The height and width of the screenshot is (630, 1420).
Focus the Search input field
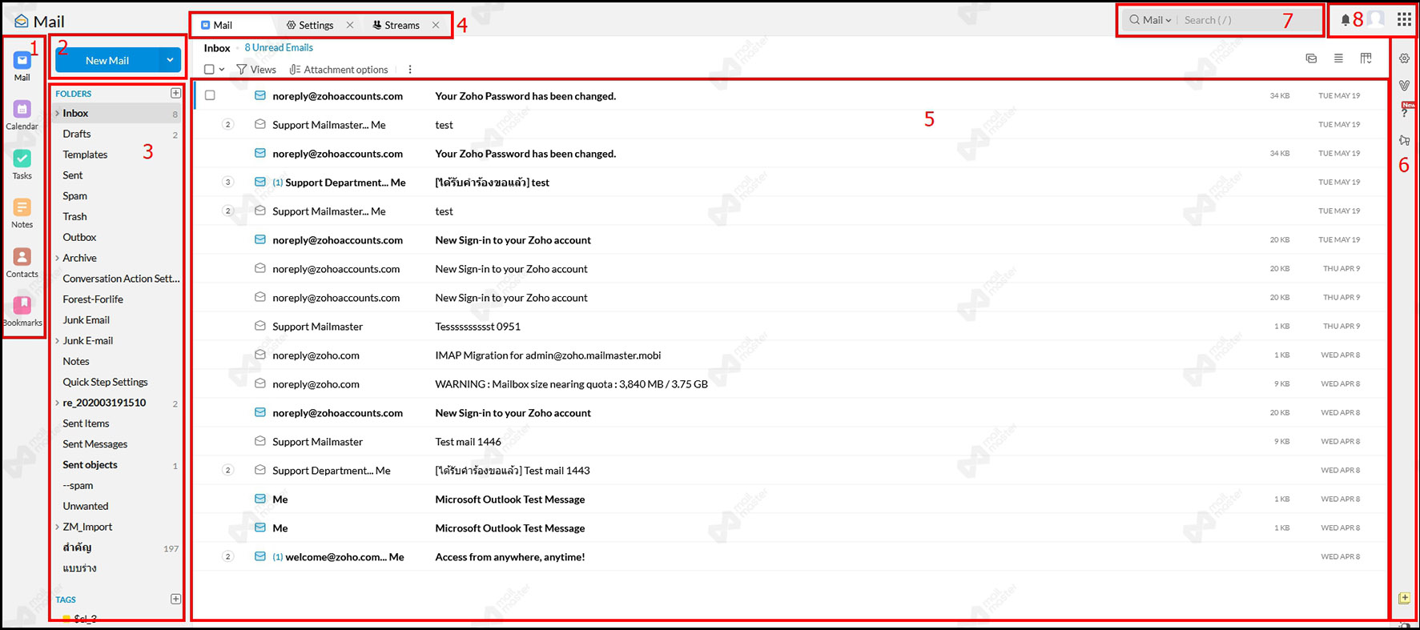(1249, 20)
